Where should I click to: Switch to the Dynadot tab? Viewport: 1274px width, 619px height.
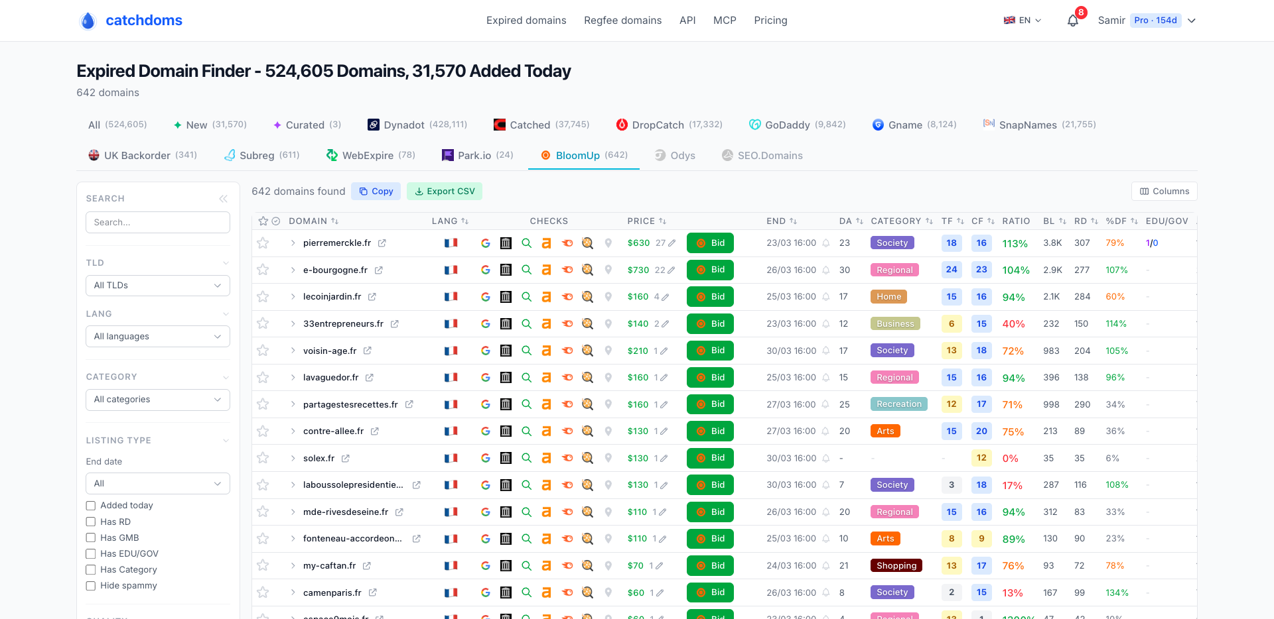(x=417, y=125)
